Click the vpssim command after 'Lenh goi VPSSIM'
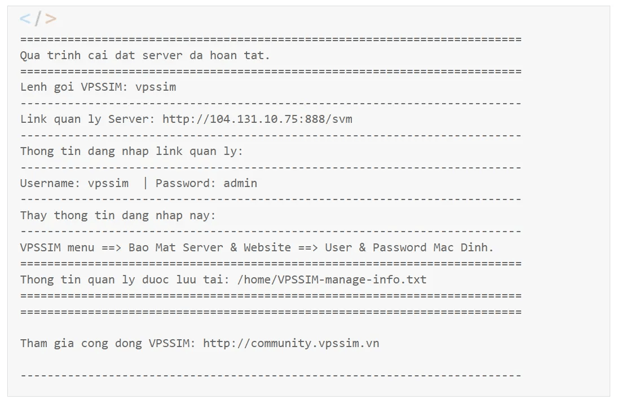 pyautogui.click(x=156, y=87)
